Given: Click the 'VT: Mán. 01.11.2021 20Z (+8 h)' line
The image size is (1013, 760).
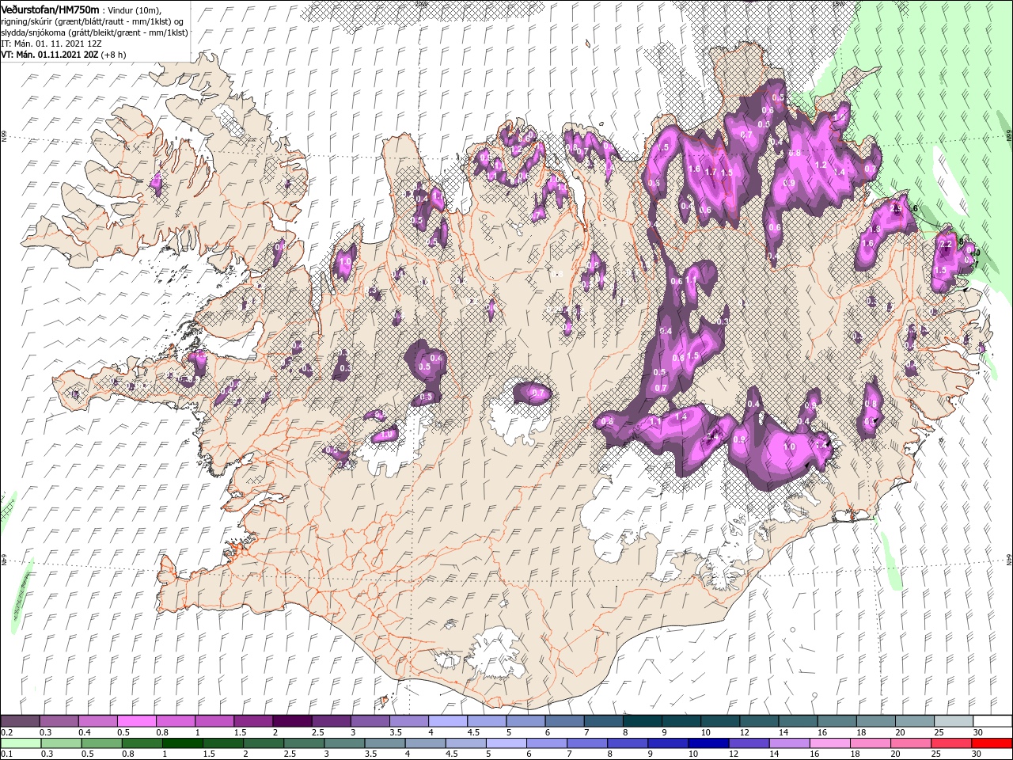Looking at the screenshot, I should [x=63, y=55].
